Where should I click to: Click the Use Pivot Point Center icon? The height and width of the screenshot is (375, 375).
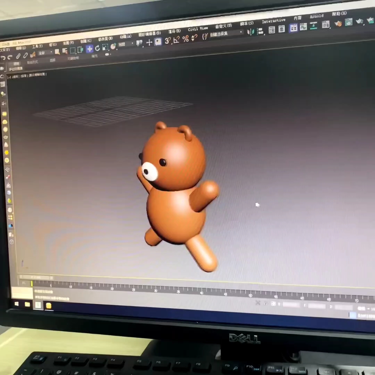pyautogui.click(x=139, y=43)
